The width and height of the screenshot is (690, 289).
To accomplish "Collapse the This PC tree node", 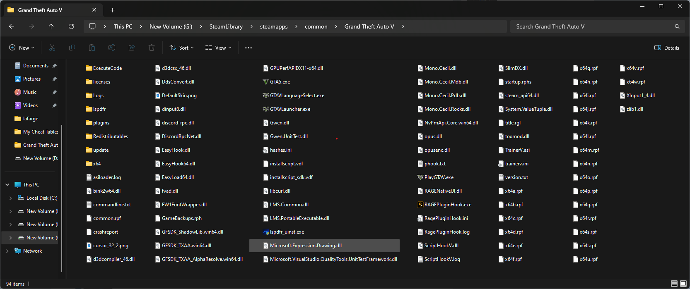I will 7,185.
